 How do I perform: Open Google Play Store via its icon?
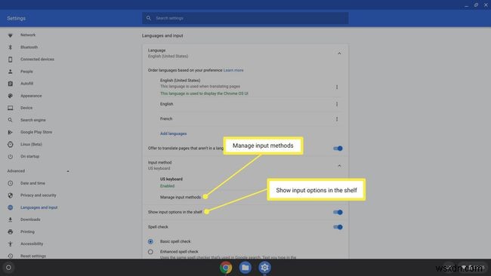[10, 132]
